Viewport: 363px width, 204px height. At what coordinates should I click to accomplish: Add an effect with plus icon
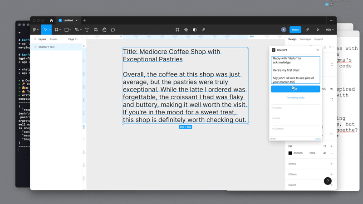(332, 174)
